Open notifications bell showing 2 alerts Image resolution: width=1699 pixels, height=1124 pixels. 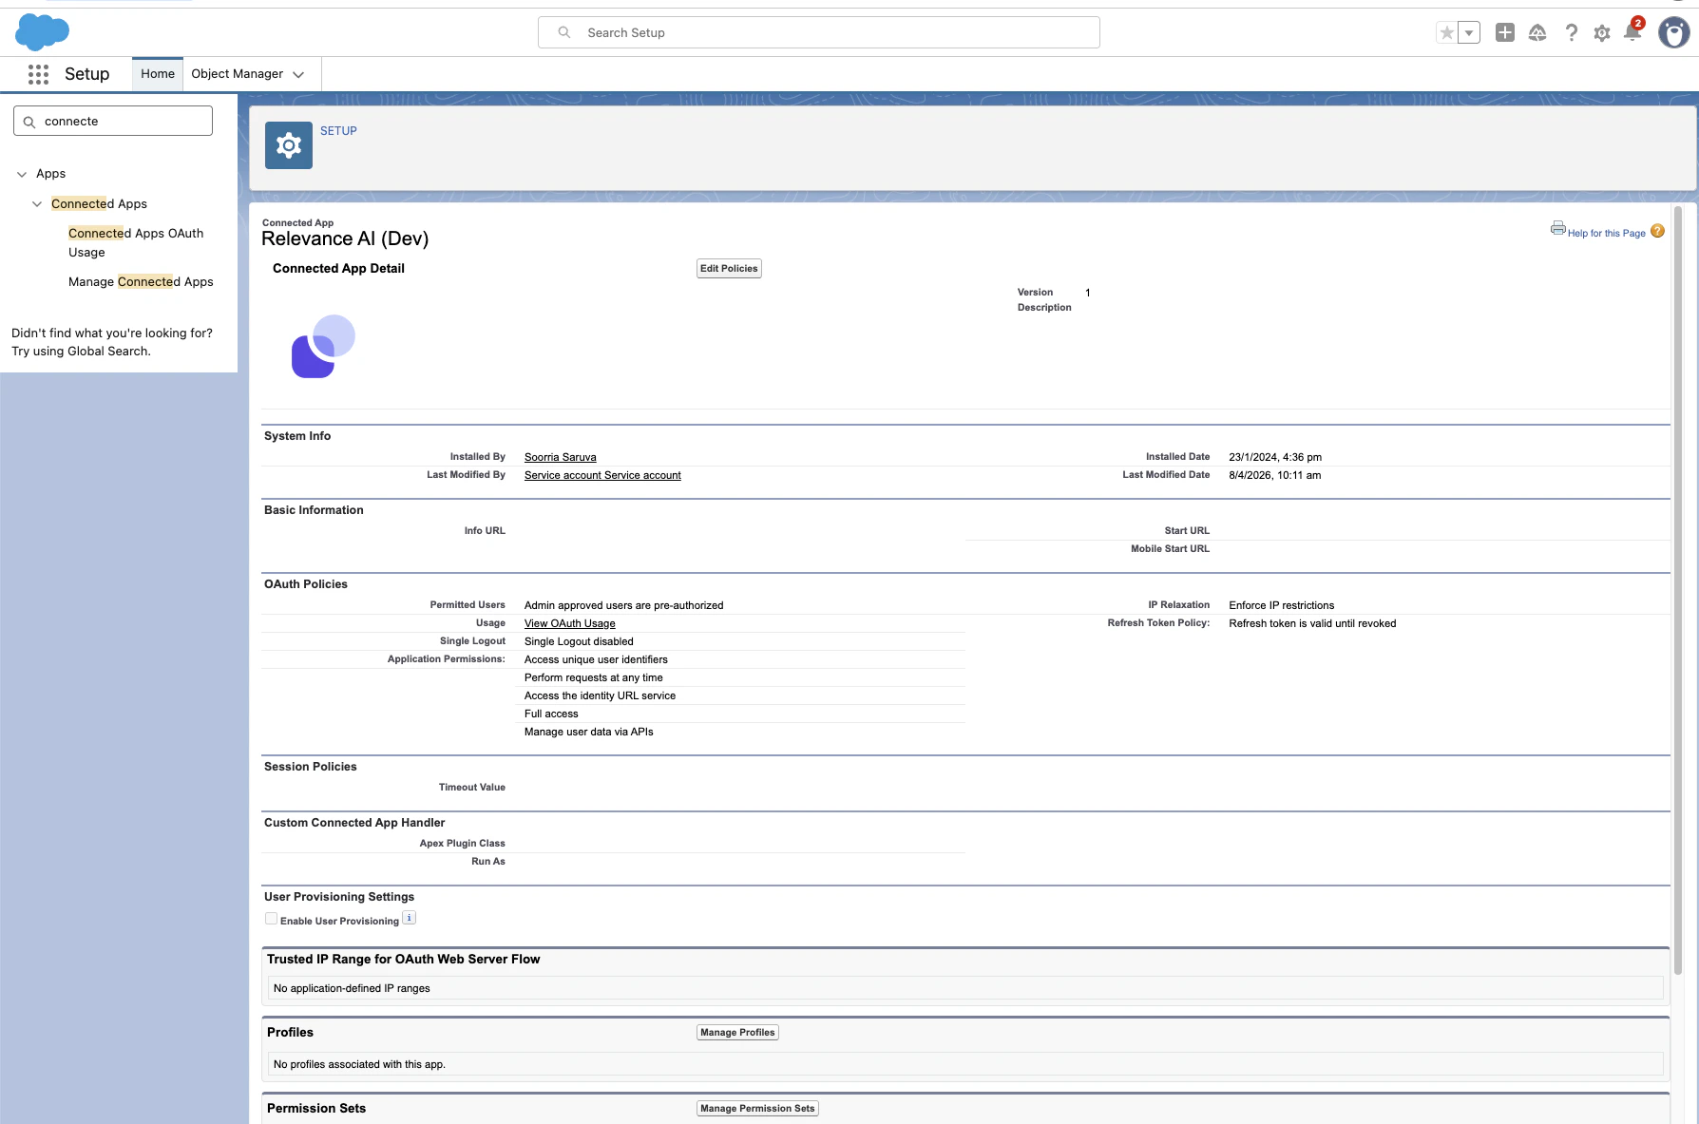point(1632,32)
